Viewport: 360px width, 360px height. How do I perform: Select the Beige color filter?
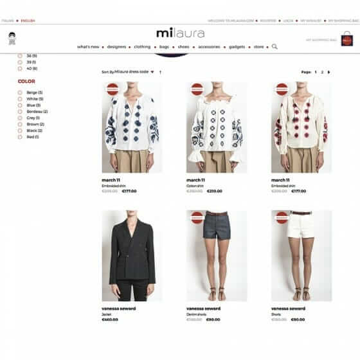30,93
